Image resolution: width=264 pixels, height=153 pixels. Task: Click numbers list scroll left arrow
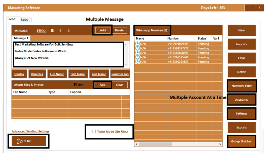137,144
